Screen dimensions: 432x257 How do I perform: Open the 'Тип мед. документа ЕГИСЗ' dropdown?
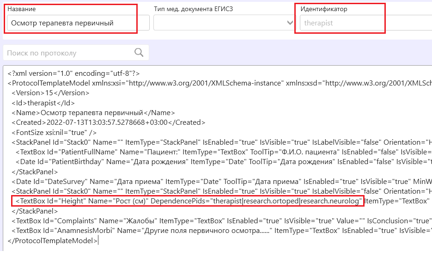click(224, 23)
